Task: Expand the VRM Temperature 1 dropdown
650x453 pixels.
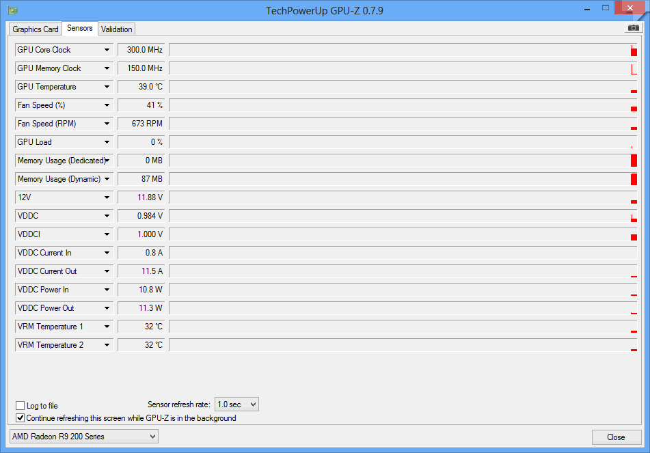Action: 64,326
